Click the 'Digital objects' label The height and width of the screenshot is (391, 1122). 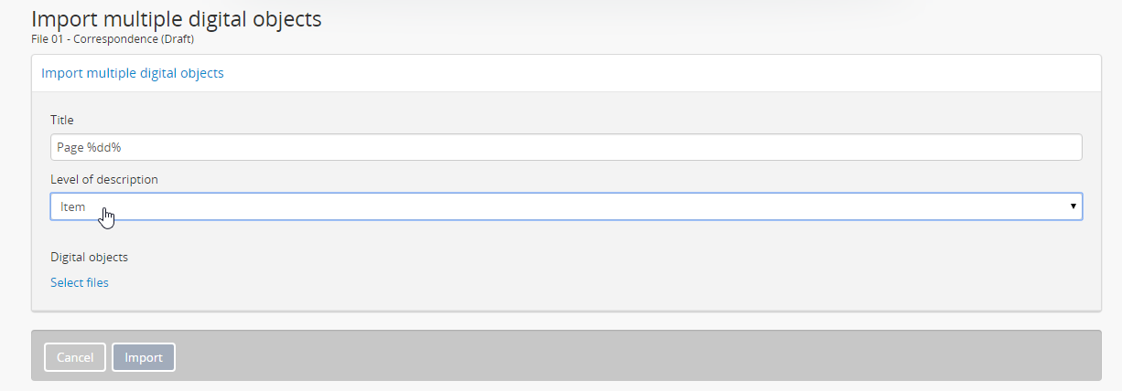pyautogui.click(x=89, y=257)
